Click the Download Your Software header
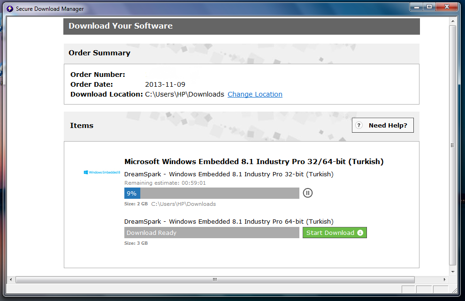 point(121,26)
